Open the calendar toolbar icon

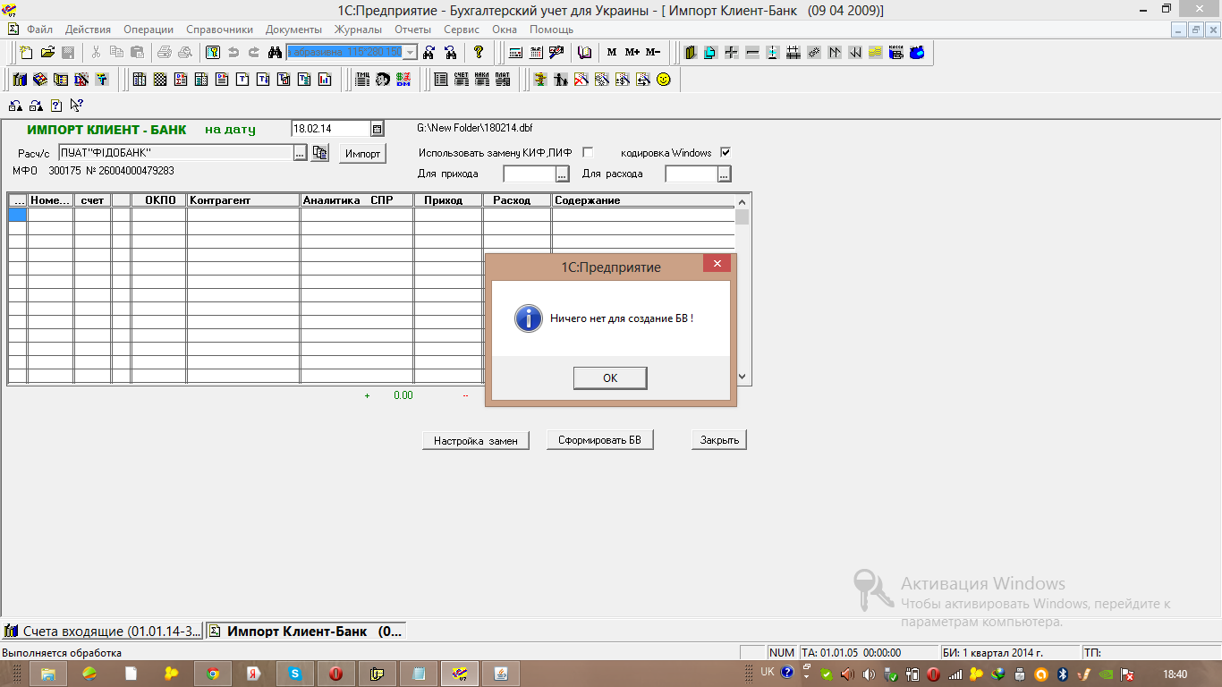pyautogui.click(x=537, y=52)
